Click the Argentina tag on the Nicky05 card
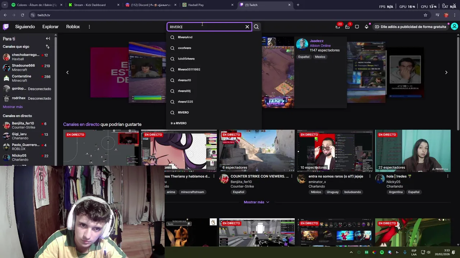 tap(396, 192)
